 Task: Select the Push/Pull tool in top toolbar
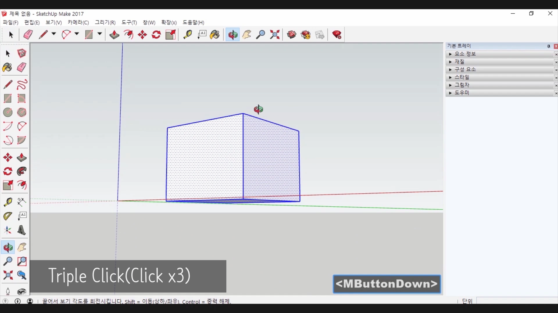point(114,35)
